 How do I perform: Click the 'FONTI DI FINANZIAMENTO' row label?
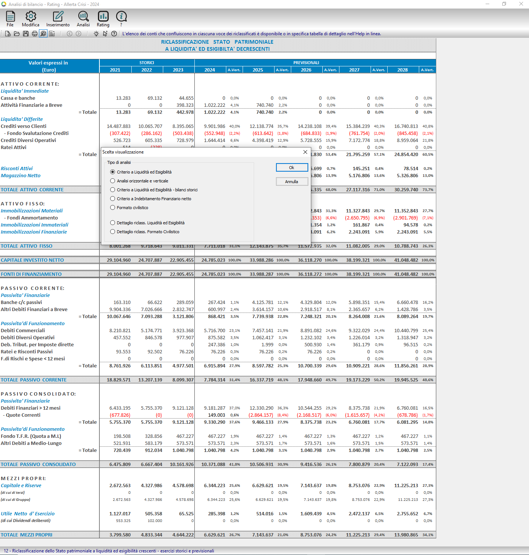(31, 274)
